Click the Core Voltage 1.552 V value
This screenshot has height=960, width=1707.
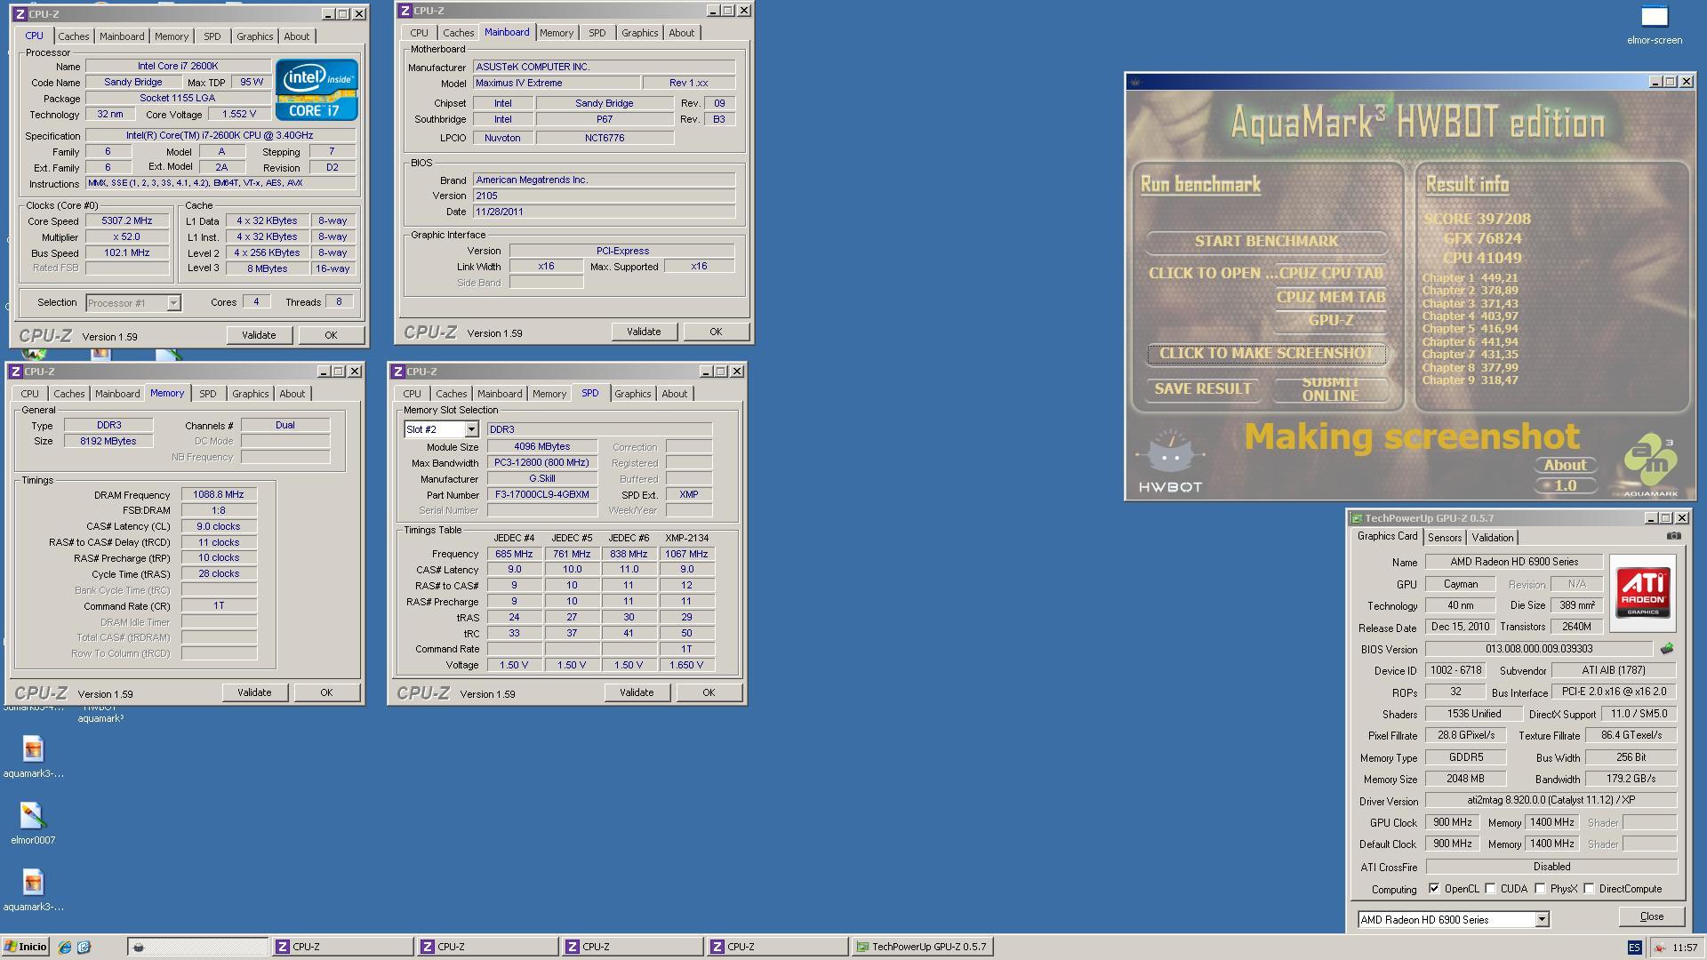pyautogui.click(x=239, y=114)
